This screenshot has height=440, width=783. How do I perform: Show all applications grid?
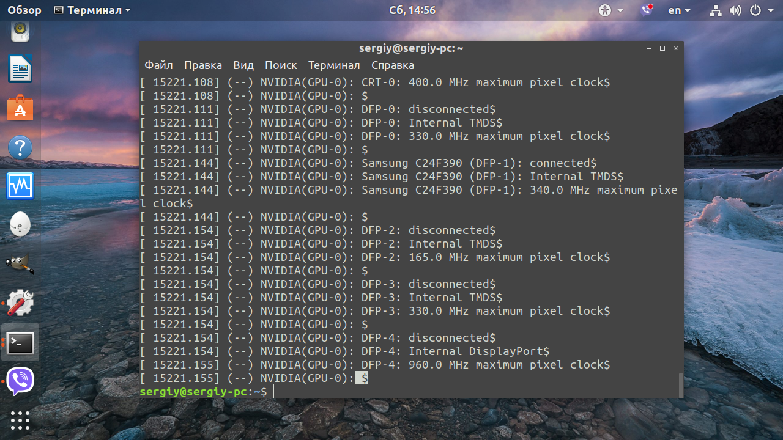click(20, 420)
